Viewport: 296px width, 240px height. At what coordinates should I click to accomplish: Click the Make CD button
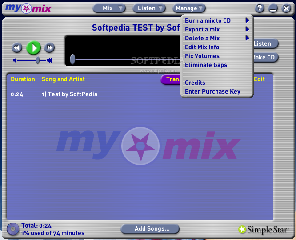(x=266, y=57)
